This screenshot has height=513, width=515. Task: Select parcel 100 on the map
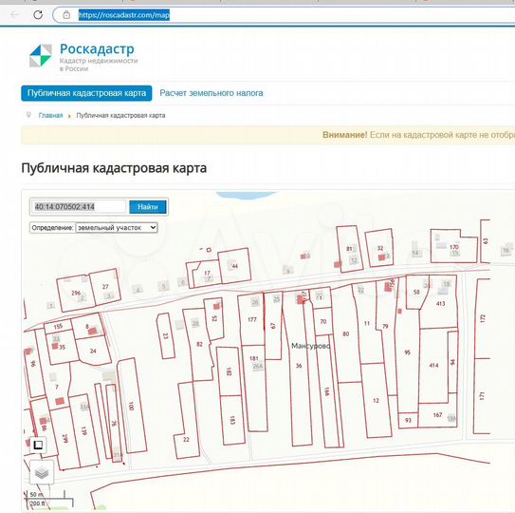(x=132, y=406)
